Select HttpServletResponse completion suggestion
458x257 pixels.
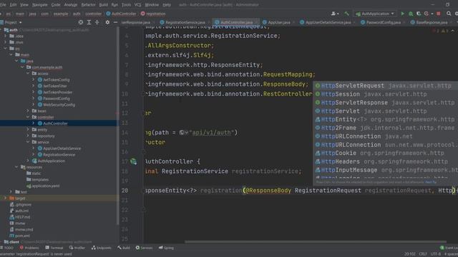(x=386, y=103)
